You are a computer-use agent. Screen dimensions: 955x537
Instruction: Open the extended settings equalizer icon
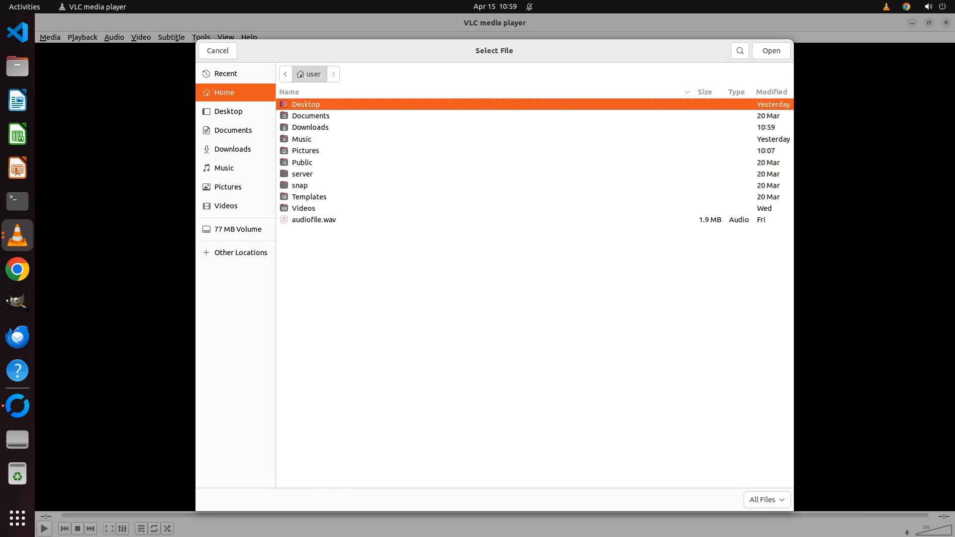point(122,529)
